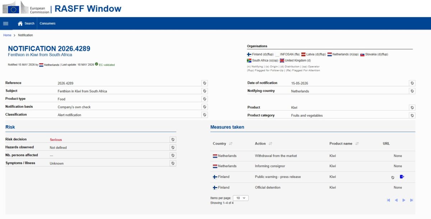Image resolution: width=431 pixels, height=219 pixels.
Task: Click the 'South Africa (o)(op)' organisation
Action: pyautogui.click(x=263, y=60)
